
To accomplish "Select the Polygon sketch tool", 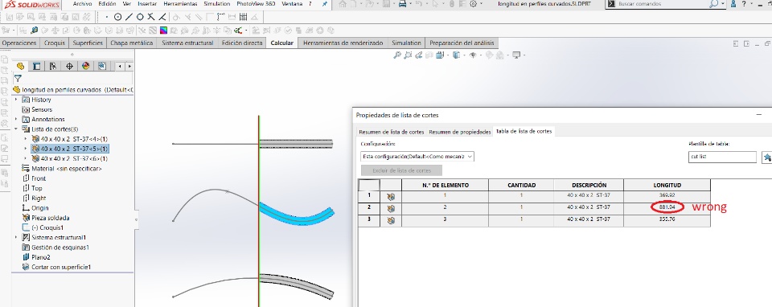I will 140,17.
